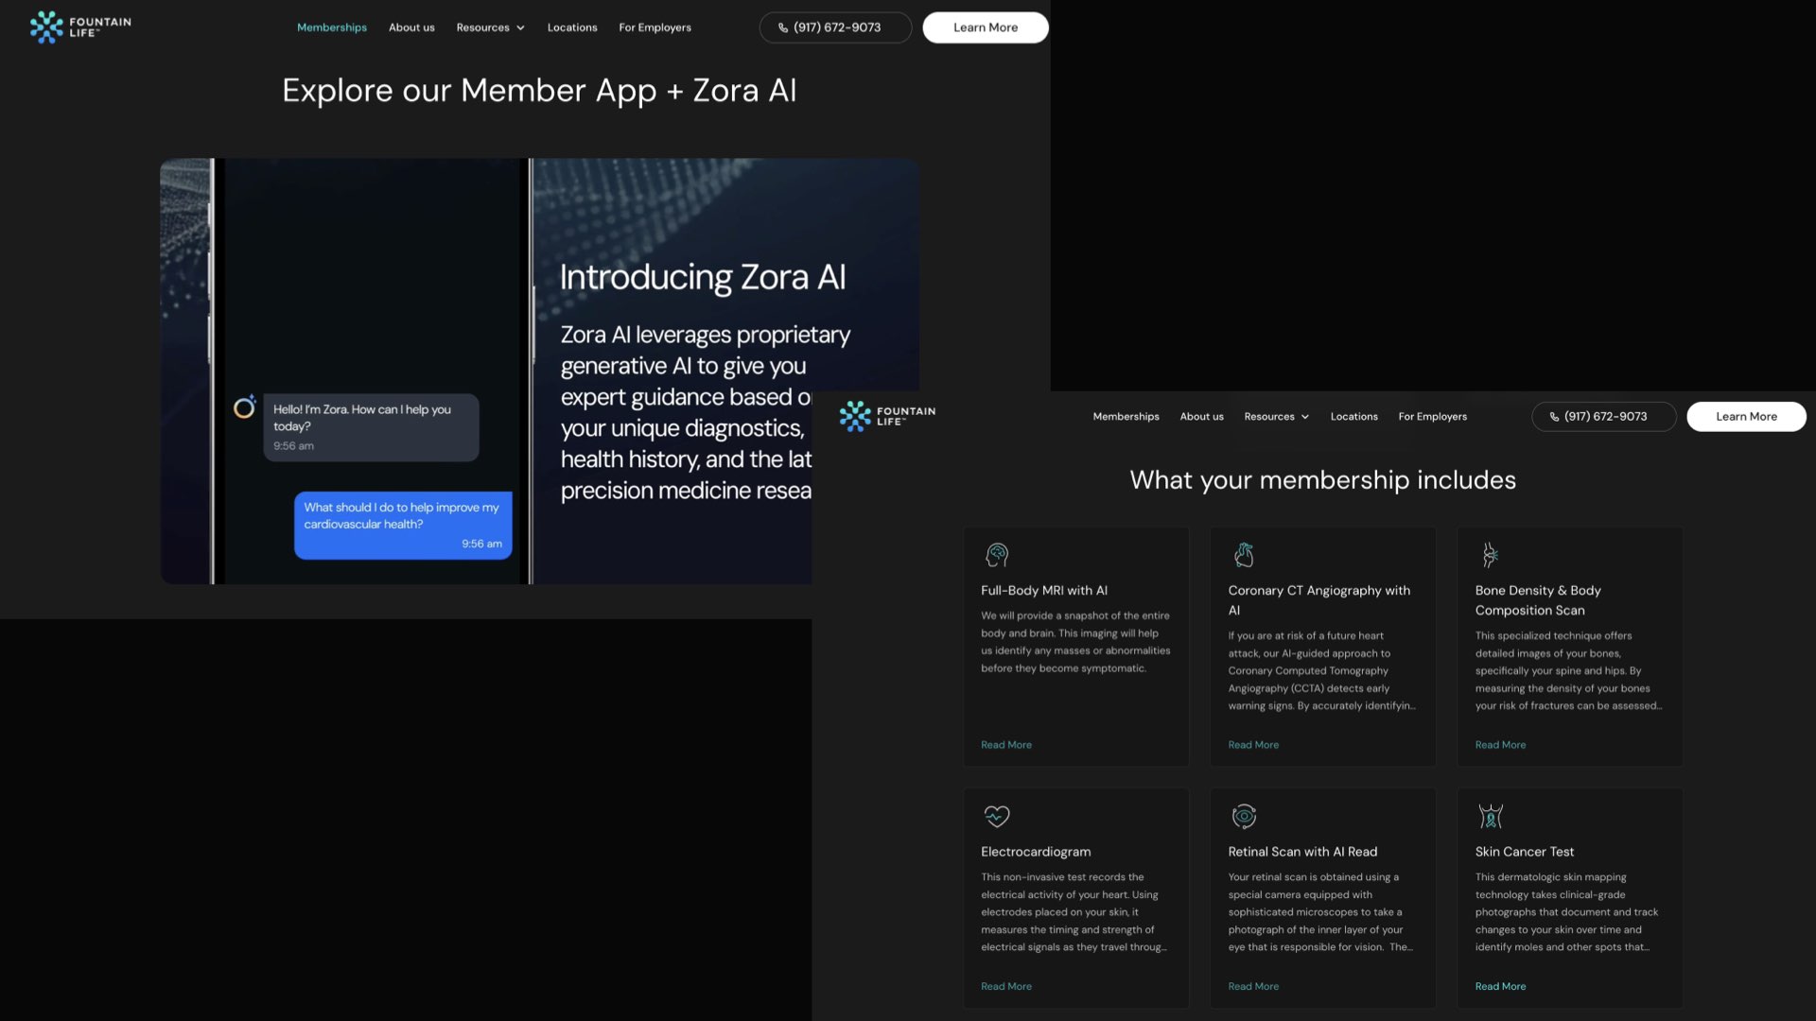1816x1021 pixels.
Task: Read More under Retinal Scan with AI Read
Action: (1253, 986)
